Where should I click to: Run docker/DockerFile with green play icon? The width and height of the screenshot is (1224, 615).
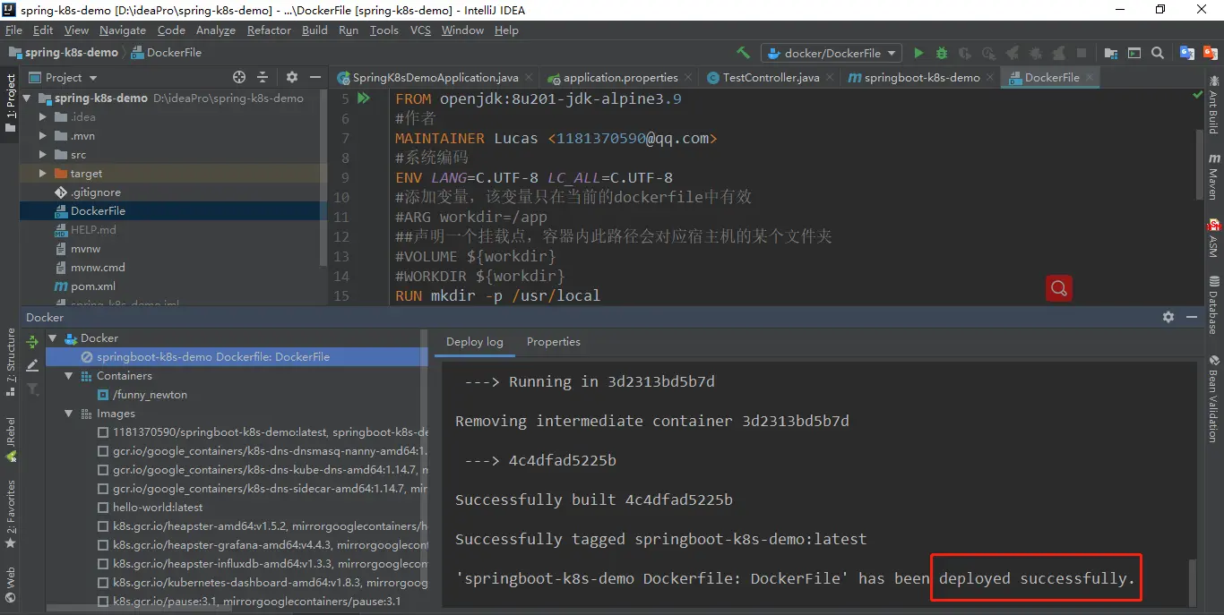[x=918, y=53]
